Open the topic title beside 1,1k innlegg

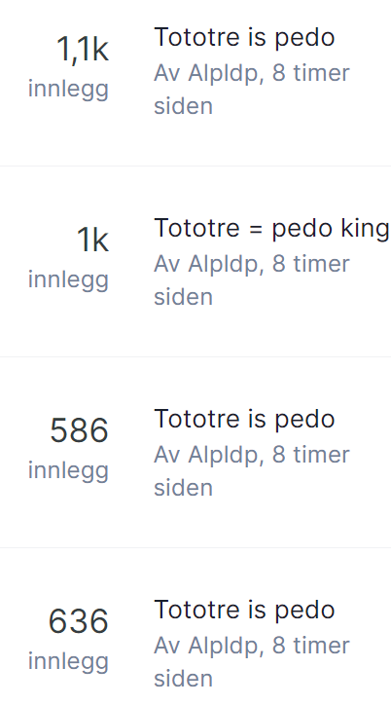[x=244, y=37]
